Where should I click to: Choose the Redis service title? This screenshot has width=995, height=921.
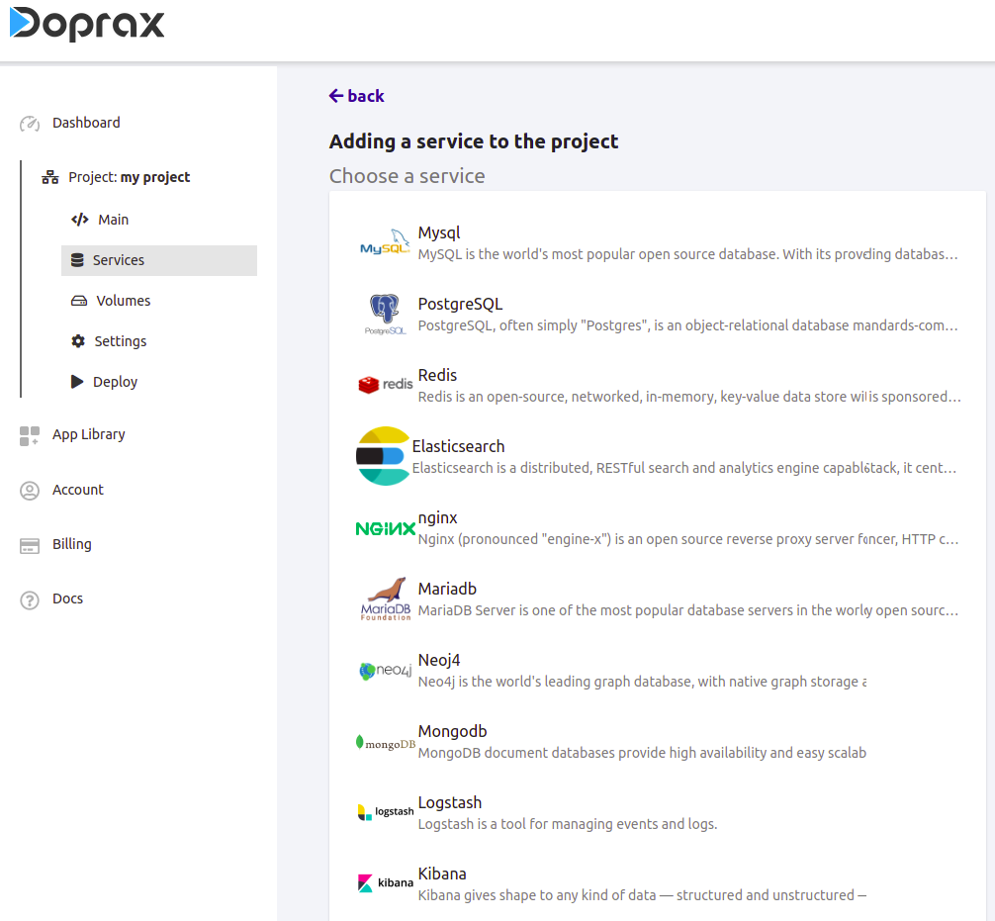click(437, 375)
